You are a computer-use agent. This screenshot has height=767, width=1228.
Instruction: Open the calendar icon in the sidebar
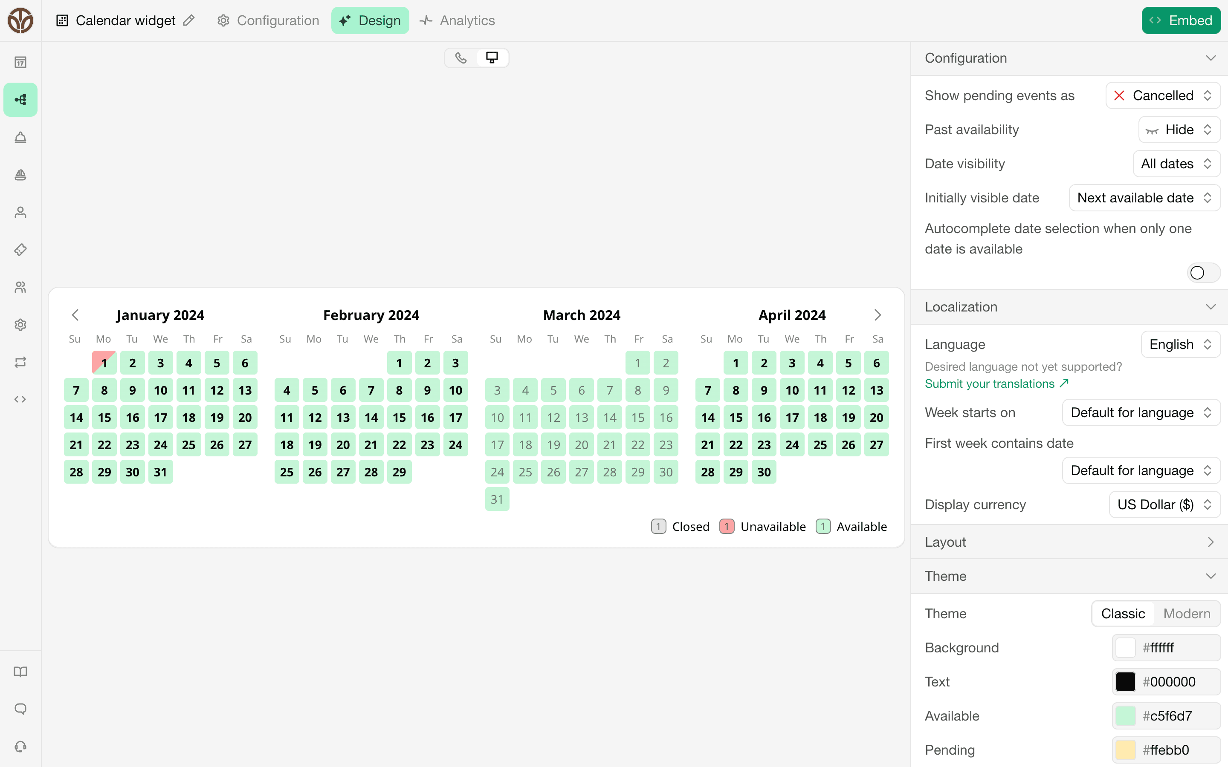pyautogui.click(x=20, y=62)
